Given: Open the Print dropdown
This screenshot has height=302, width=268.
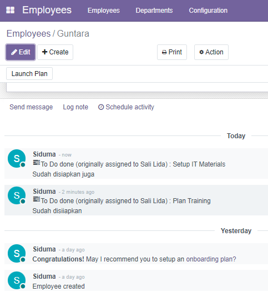Looking at the screenshot, I should (172, 52).
